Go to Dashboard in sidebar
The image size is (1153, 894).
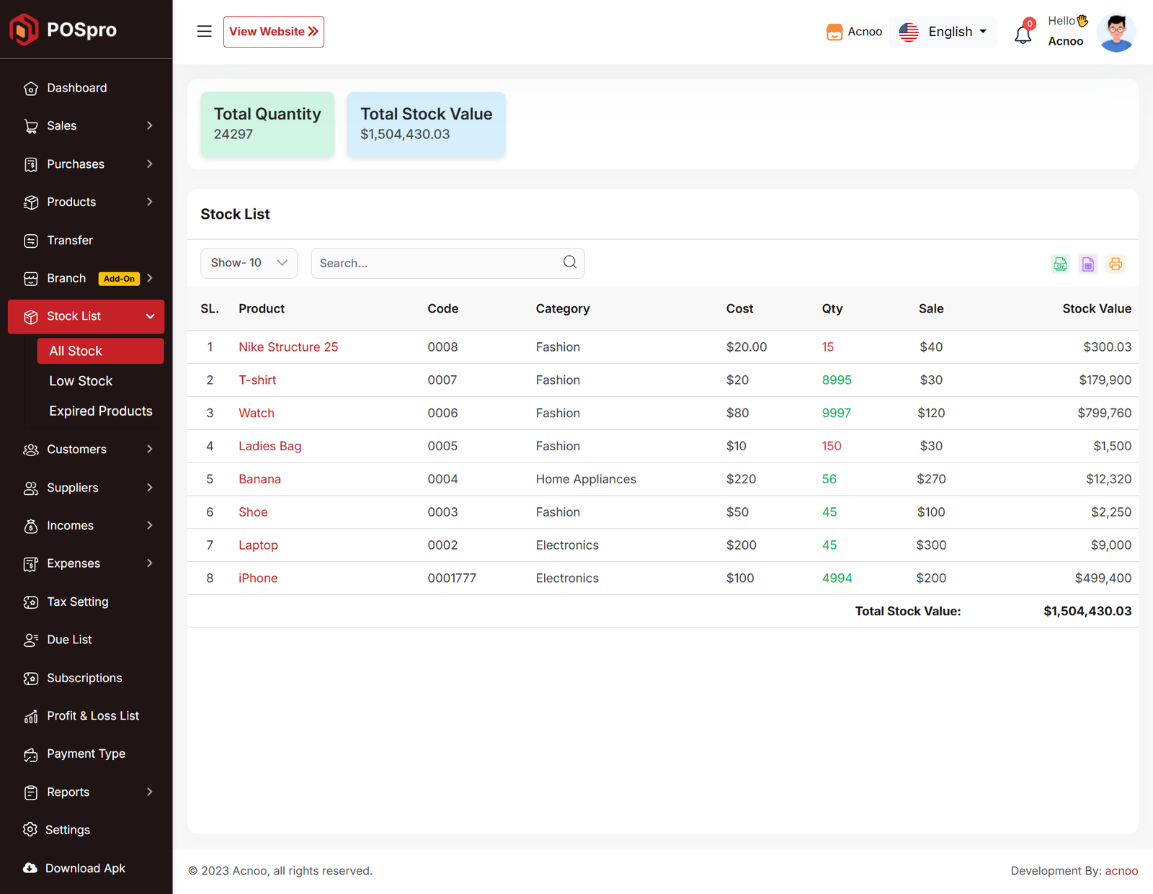pos(76,88)
